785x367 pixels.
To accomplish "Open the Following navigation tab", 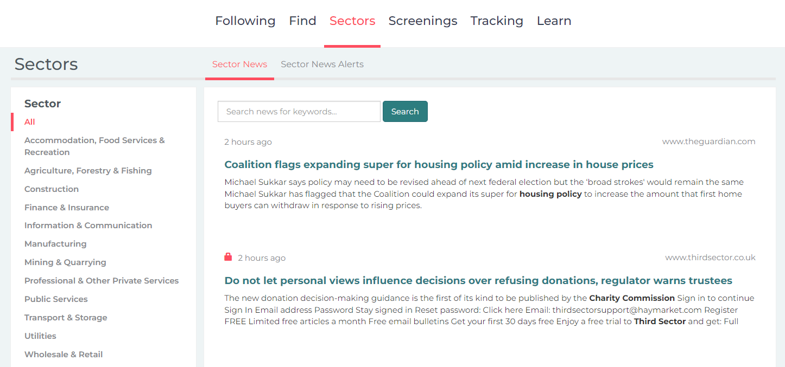I will click(245, 21).
